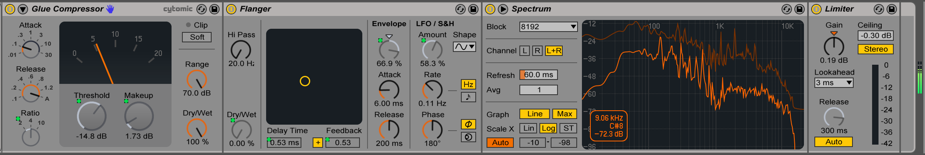Screen dimensions: 925x155
Task: Click the Limiter Release knob 300 ms
Action: coord(834,117)
